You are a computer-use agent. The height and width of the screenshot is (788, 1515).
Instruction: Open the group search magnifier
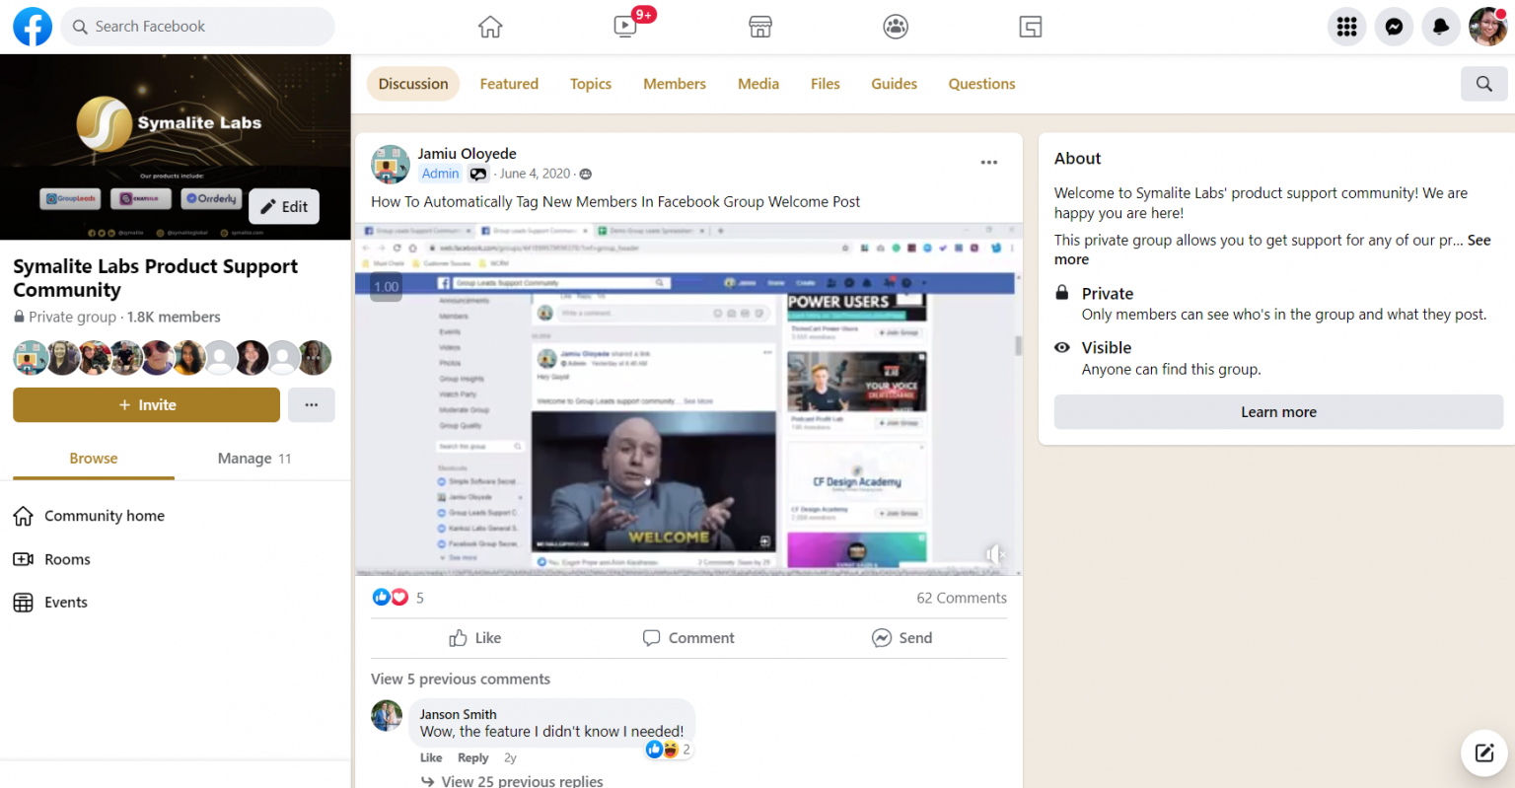pyautogui.click(x=1483, y=84)
